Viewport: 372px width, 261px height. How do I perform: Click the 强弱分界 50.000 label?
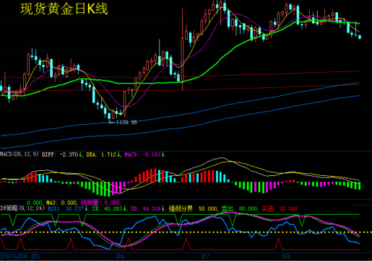(x=193, y=208)
